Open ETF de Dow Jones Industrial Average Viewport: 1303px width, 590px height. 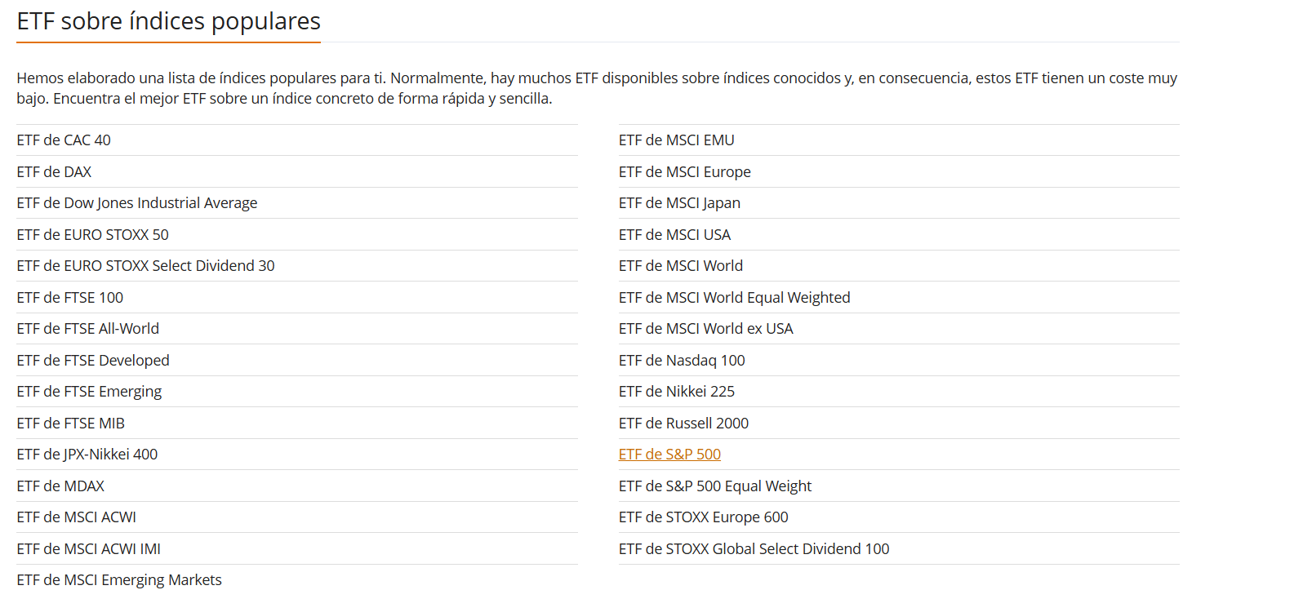tap(137, 203)
